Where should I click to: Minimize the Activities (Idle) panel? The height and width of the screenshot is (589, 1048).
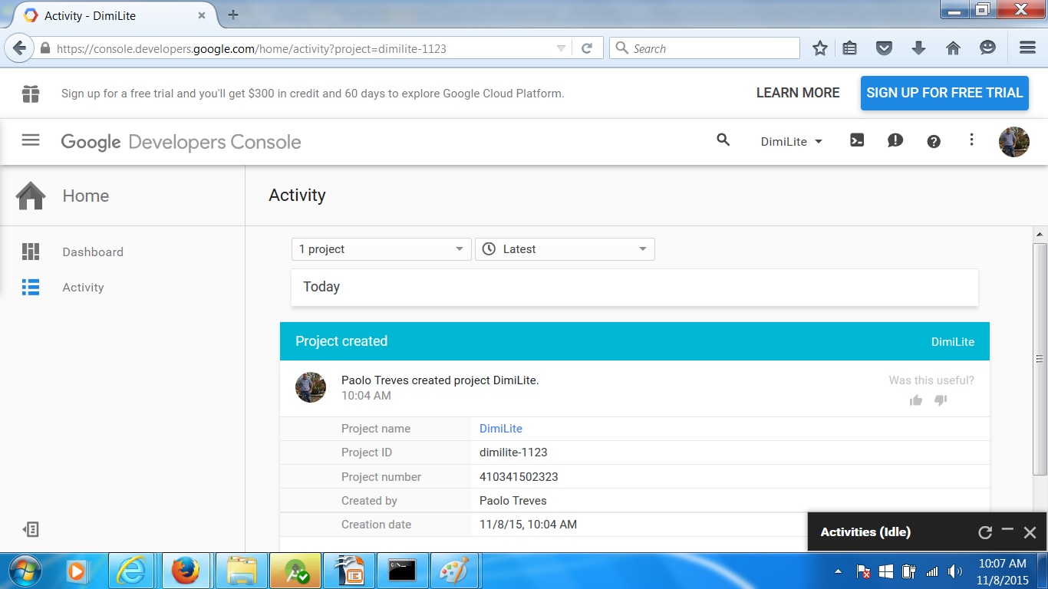[x=1008, y=530]
